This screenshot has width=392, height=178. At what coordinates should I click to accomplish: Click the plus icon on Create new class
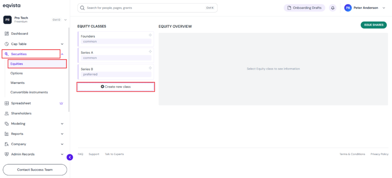pyautogui.click(x=102, y=87)
